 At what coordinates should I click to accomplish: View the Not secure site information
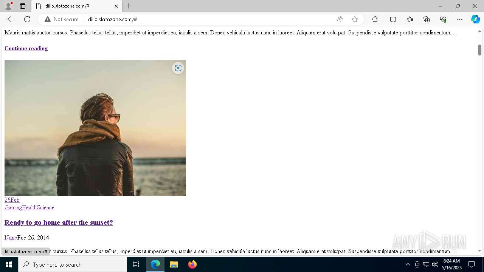[x=62, y=19]
